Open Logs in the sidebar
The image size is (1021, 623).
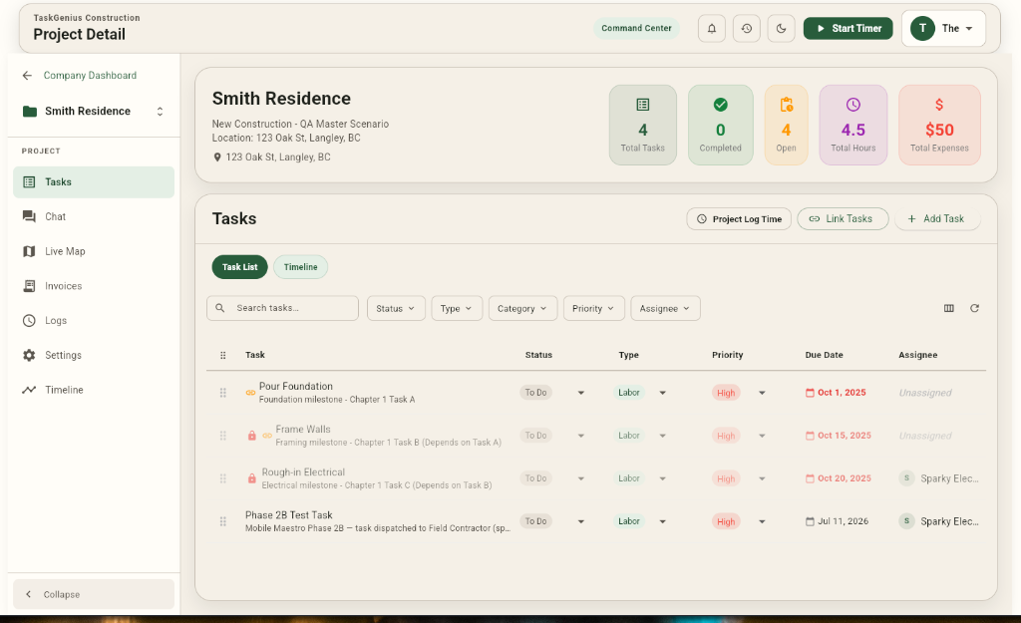pos(94,320)
